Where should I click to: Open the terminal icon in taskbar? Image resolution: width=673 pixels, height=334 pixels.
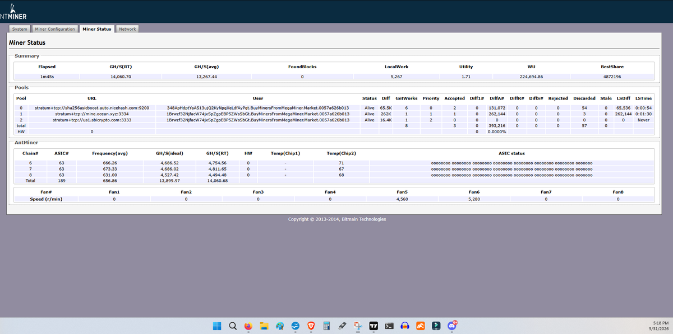[389, 326]
